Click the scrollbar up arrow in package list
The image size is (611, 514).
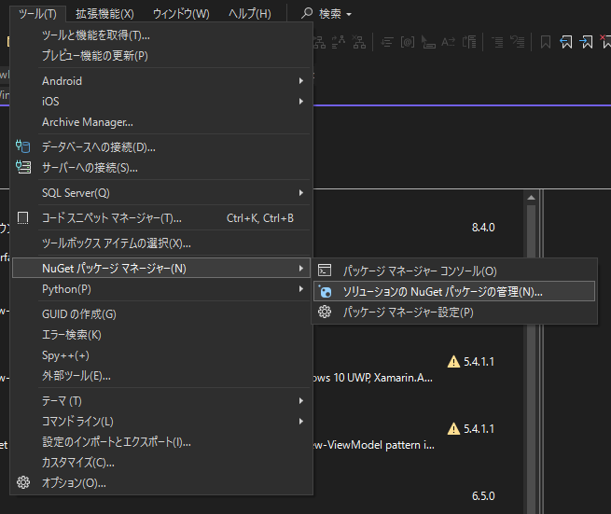[x=531, y=198]
